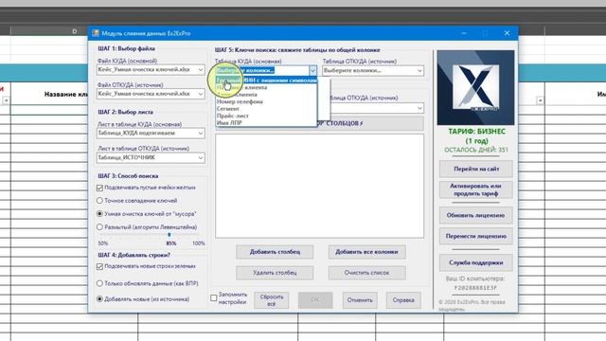Click the app icon in dialog title bar
The image size is (606, 341).
96,33
